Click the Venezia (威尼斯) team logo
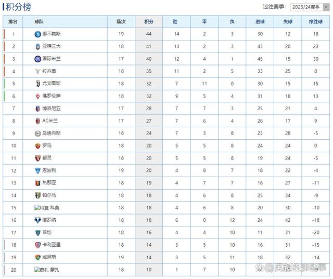This screenshot has width=333, height=279. coord(37,257)
